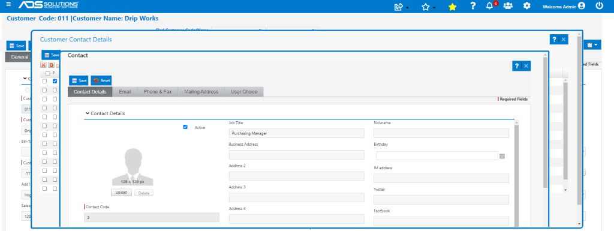This screenshot has width=614, height=231.
Task: Click the orange refresh icon in contact list
Action: tap(52, 65)
